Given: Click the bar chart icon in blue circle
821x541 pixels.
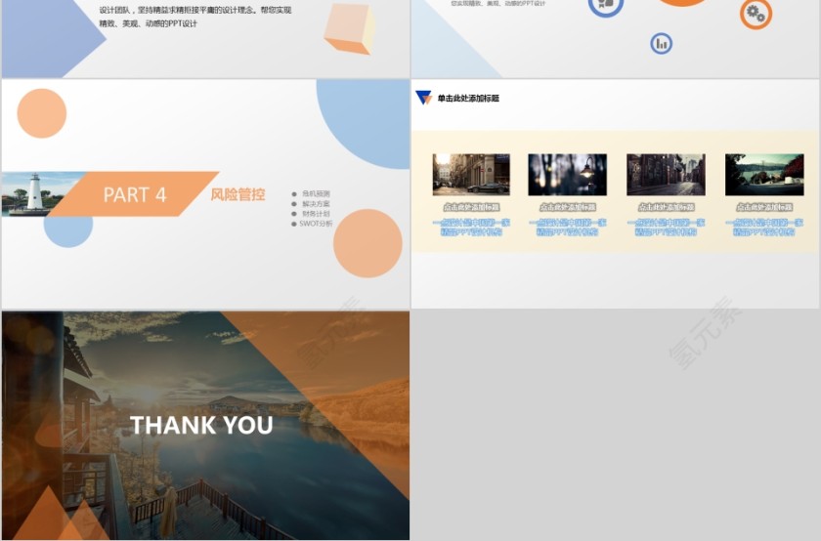Looking at the screenshot, I should pos(662,43).
